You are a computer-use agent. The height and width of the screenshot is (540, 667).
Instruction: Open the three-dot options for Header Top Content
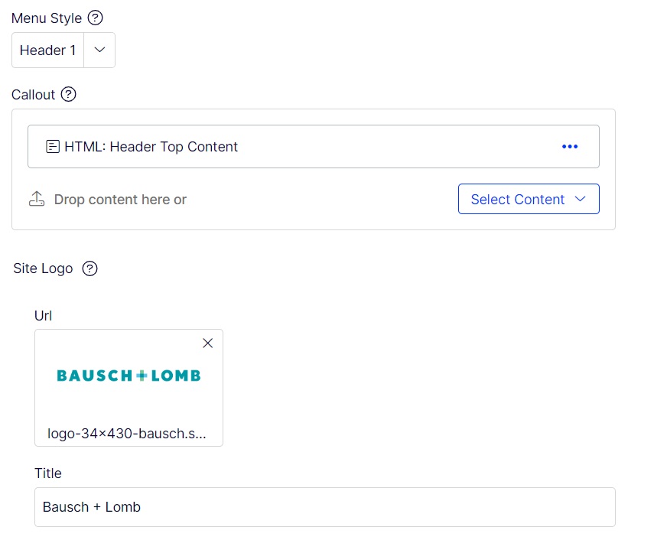pyautogui.click(x=570, y=147)
